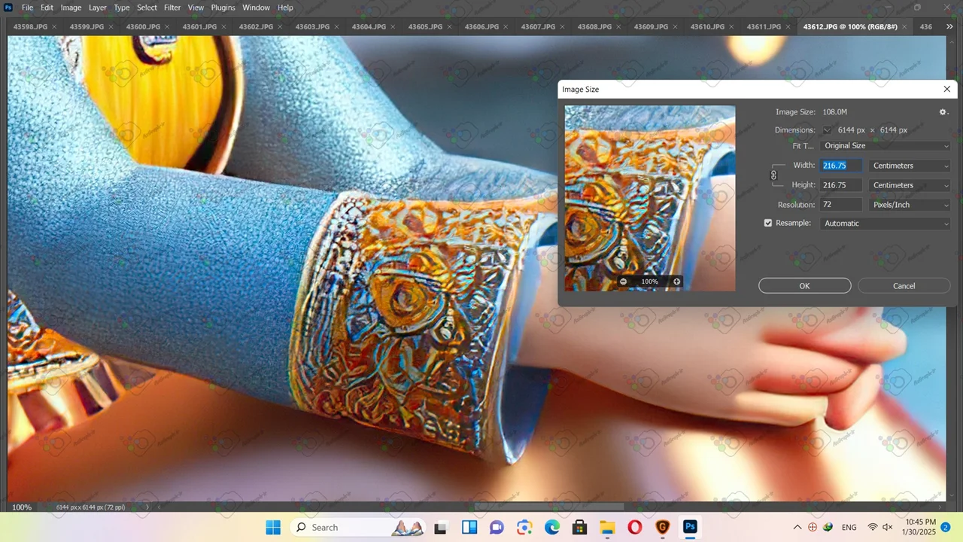This screenshot has height=542, width=963.
Task: Open Photoshop from the Windows taskbar
Action: (x=690, y=527)
